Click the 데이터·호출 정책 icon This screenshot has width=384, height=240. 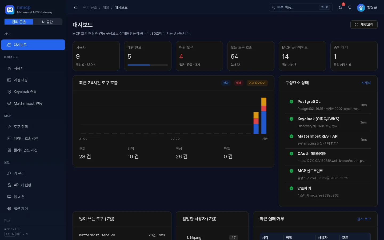pyautogui.click(x=9, y=138)
